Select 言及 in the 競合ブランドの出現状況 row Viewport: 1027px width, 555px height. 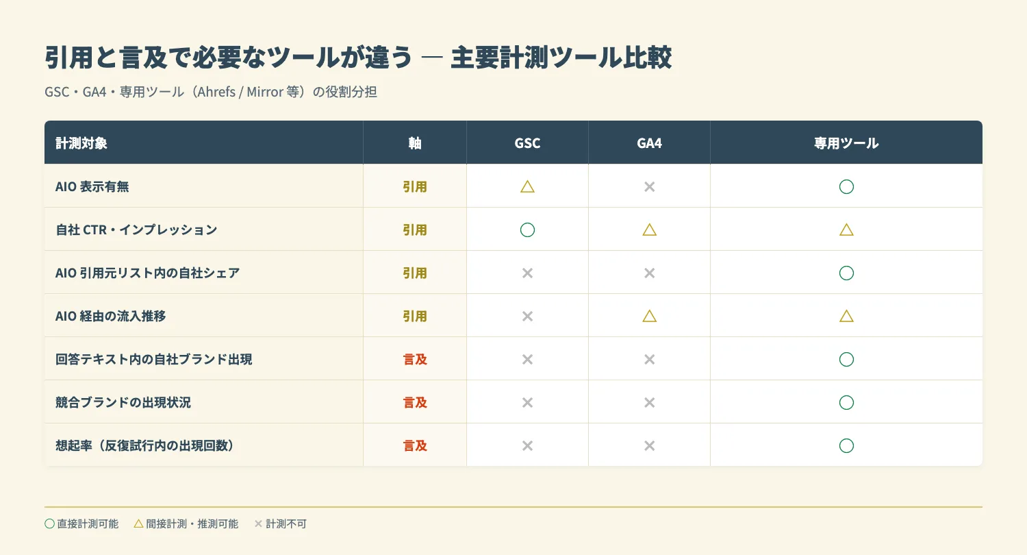(x=415, y=402)
